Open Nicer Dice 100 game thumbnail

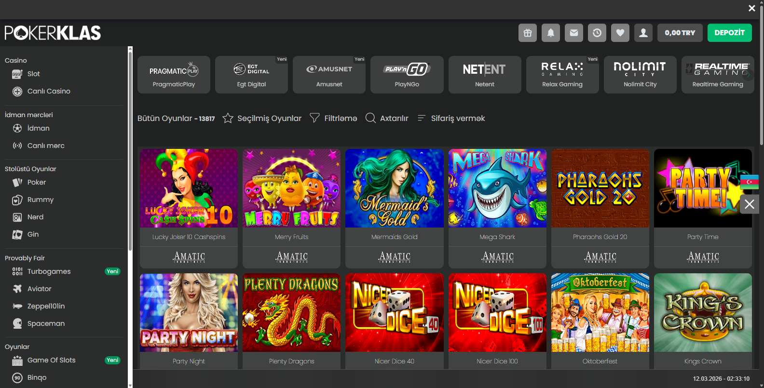pyautogui.click(x=497, y=313)
